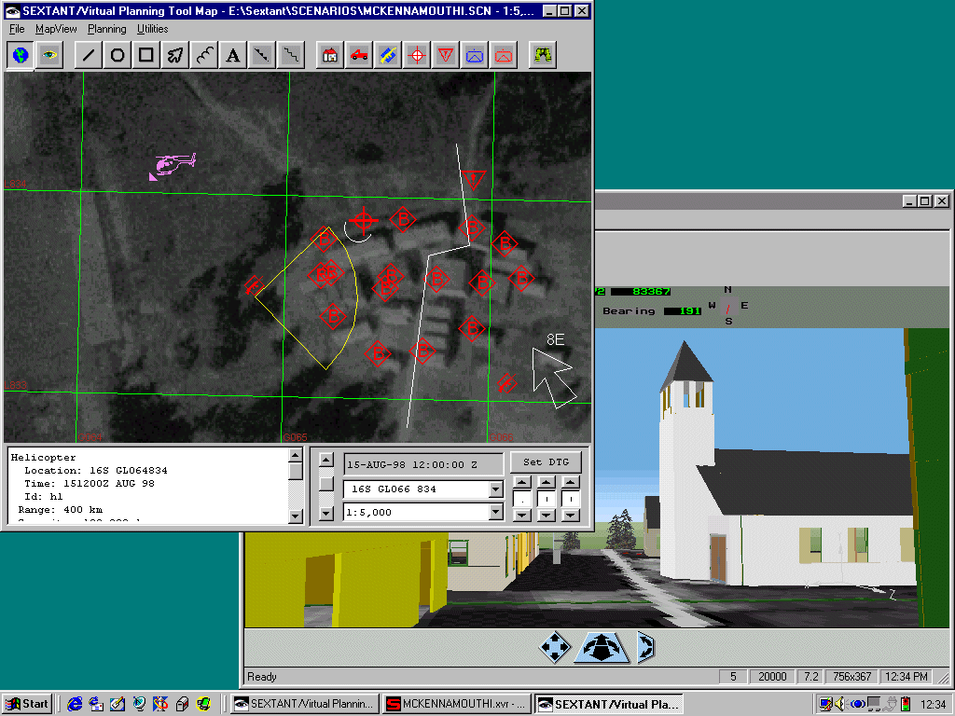The image size is (955, 716).
Task: Select the arrow shape tool
Action: click(175, 55)
